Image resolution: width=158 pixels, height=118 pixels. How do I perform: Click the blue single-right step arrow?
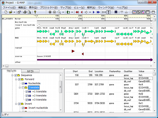[93, 12]
